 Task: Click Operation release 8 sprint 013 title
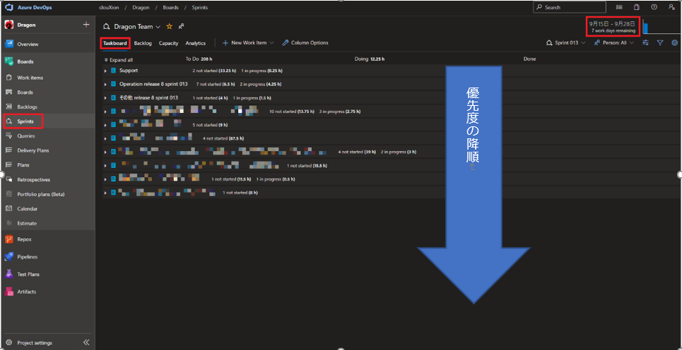(x=153, y=84)
